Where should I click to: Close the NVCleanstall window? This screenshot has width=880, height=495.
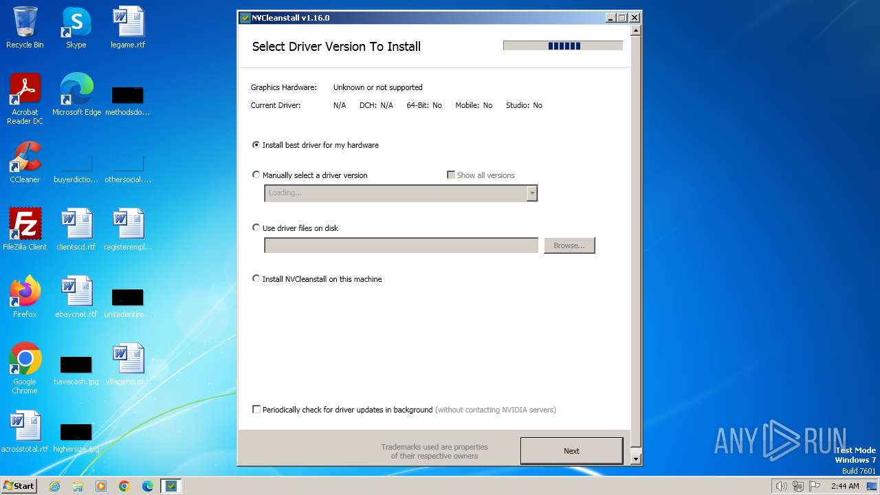[635, 18]
